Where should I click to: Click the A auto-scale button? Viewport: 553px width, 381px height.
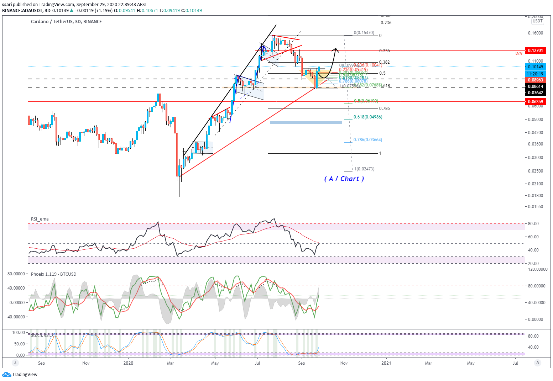pyautogui.click(x=538, y=363)
